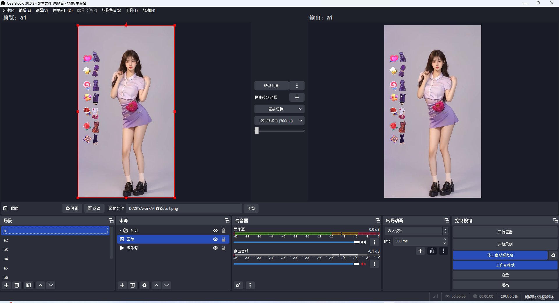Click 退出 exit button

tap(505, 285)
